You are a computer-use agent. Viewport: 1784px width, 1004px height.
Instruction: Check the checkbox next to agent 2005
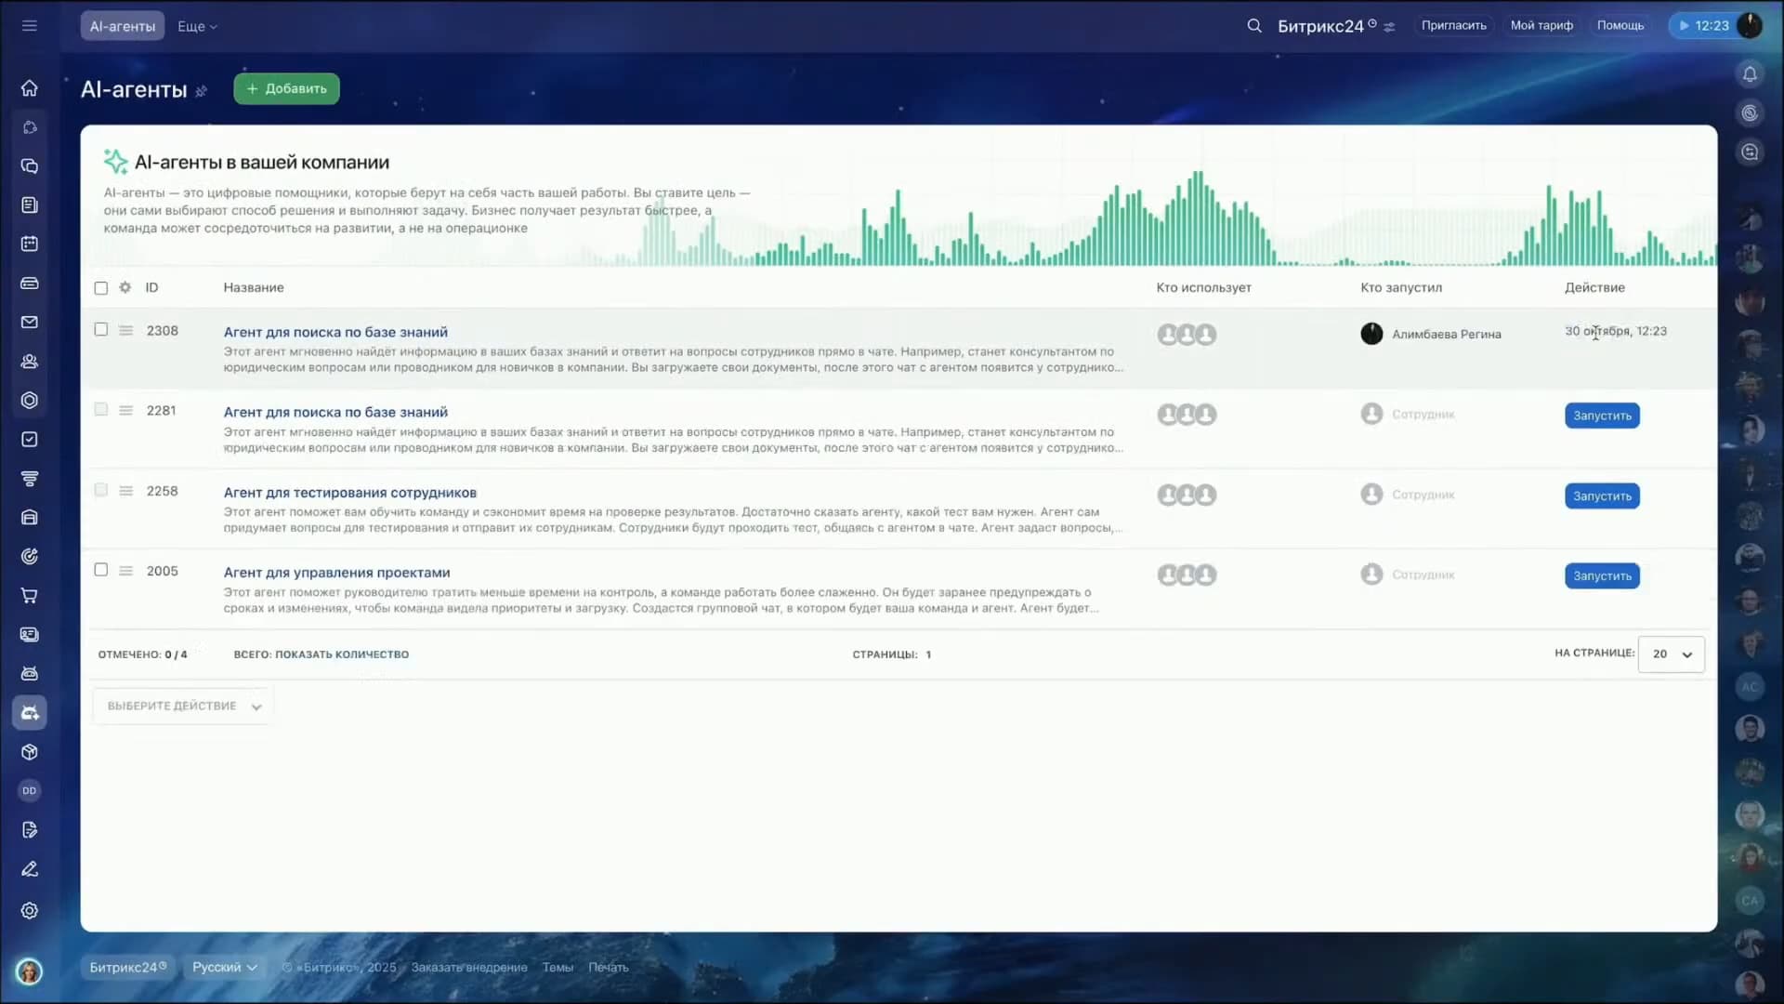pyautogui.click(x=100, y=570)
